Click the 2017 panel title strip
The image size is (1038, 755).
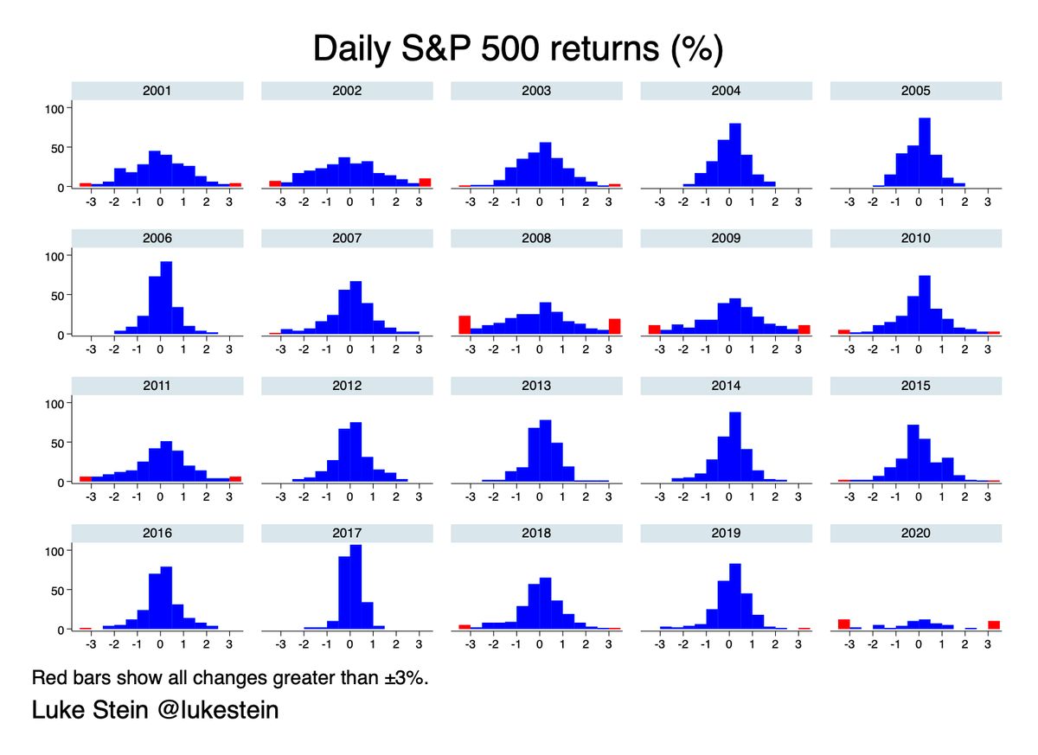click(347, 533)
